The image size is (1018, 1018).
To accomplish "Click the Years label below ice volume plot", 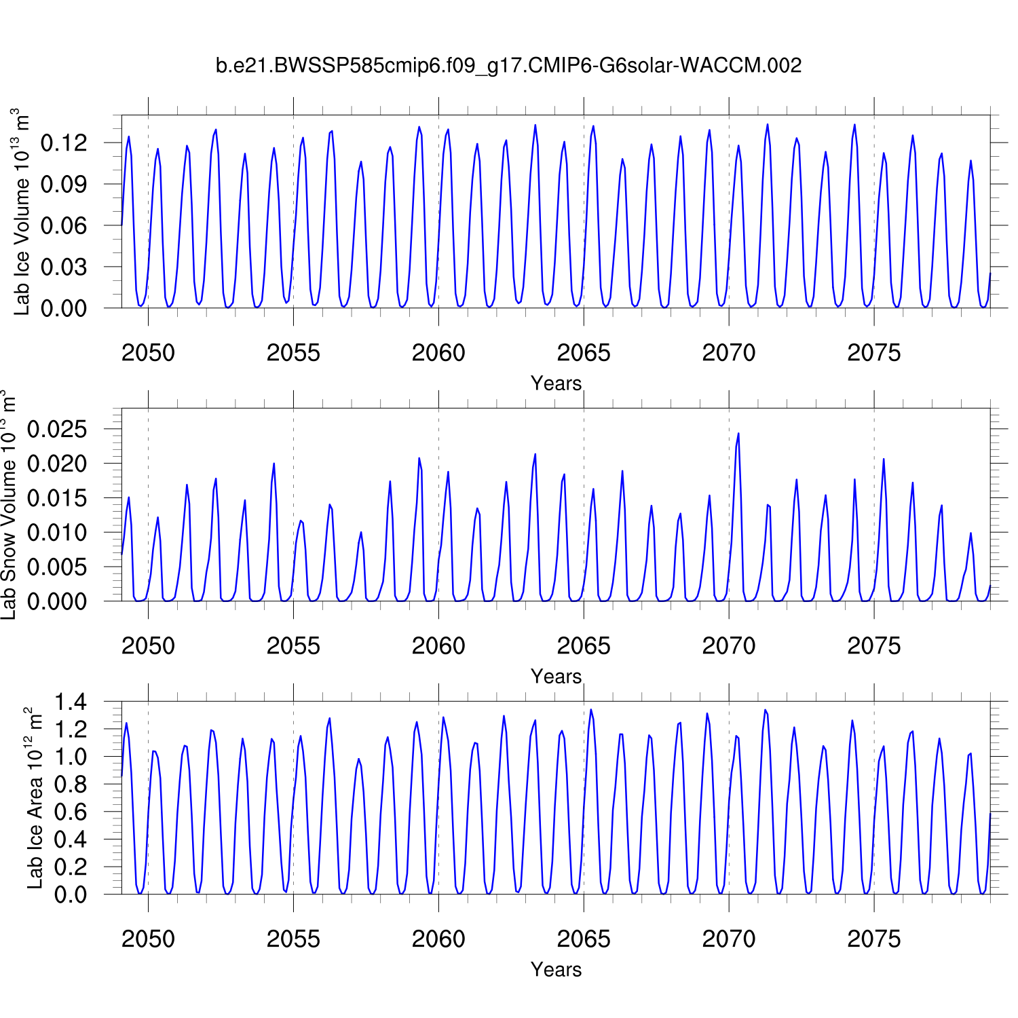I will tap(556, 383).
